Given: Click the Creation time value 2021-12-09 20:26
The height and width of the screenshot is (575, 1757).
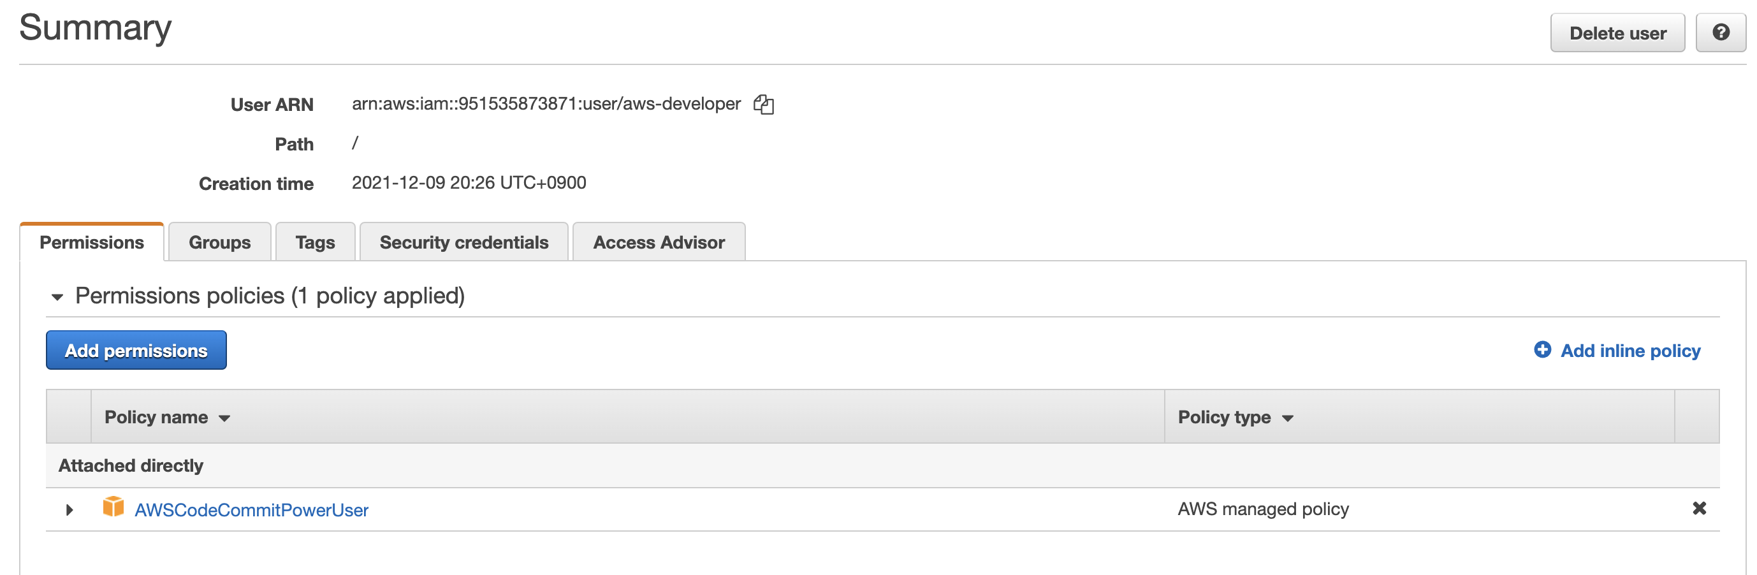Looking at the screenshot, I should (x=469, y=183).
